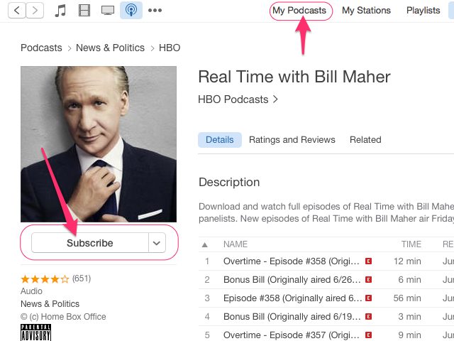Switch to My Stations tab

point(366,11)
